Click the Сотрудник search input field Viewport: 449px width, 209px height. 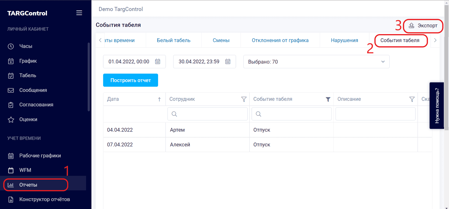point(207,114)
